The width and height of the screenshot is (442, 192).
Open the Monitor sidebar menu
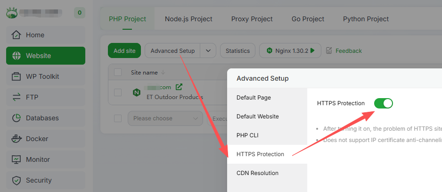(x=46, y=159)
